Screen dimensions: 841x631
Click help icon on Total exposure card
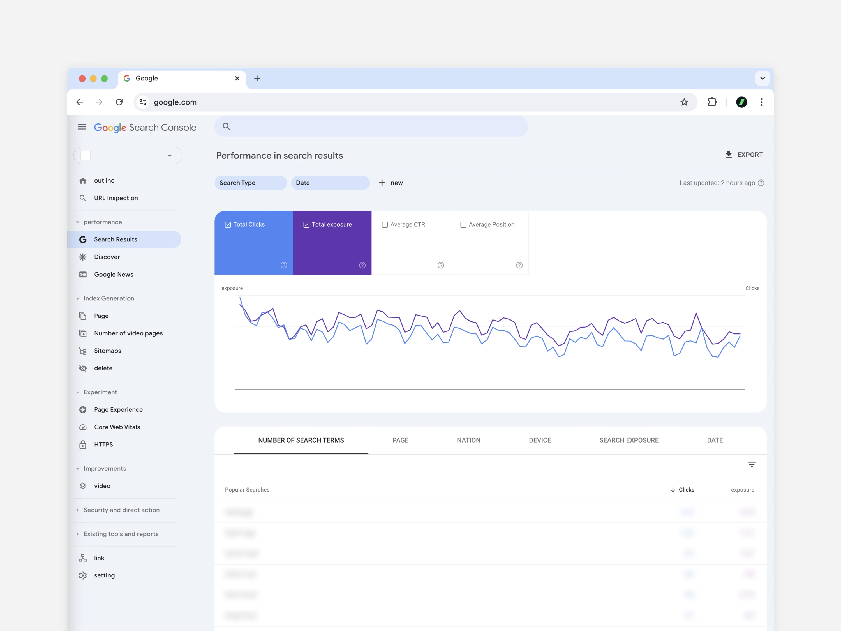coord(362,266)
